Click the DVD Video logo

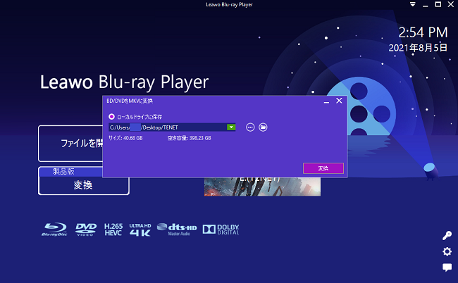pos(86,229)
